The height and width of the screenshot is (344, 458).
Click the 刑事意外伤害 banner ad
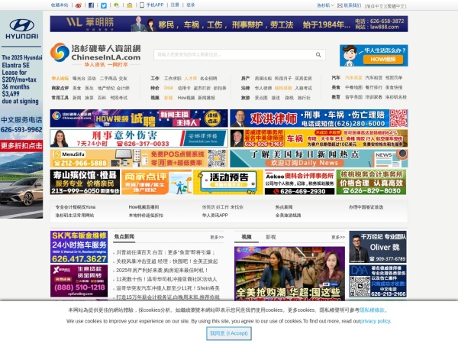click(139, 138)
